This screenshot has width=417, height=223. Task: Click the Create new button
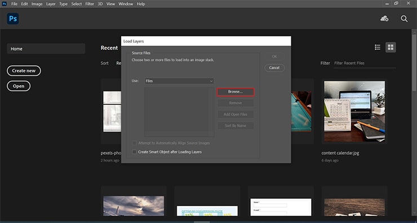[x=24, y=71]
